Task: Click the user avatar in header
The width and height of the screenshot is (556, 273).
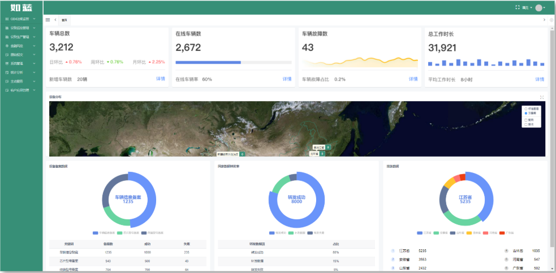Action: point(538,8)
